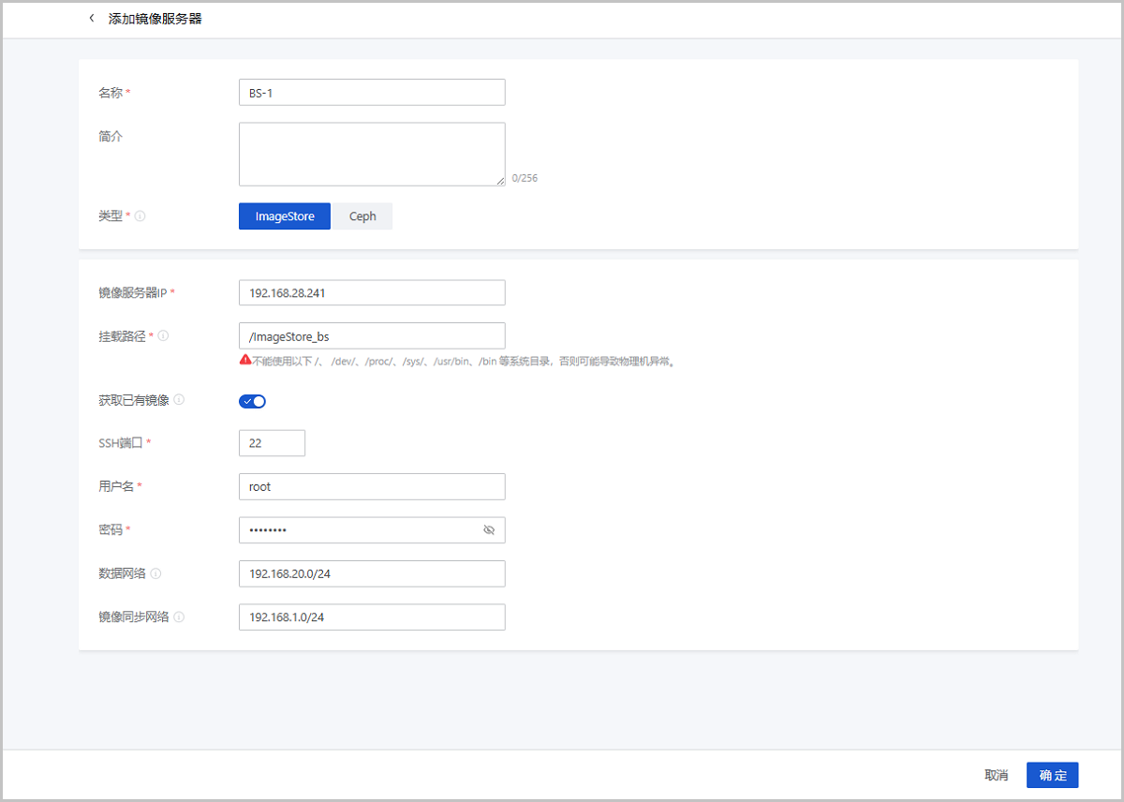
Task: Click the 名称 input field
Action: click(x=372, y=92)
